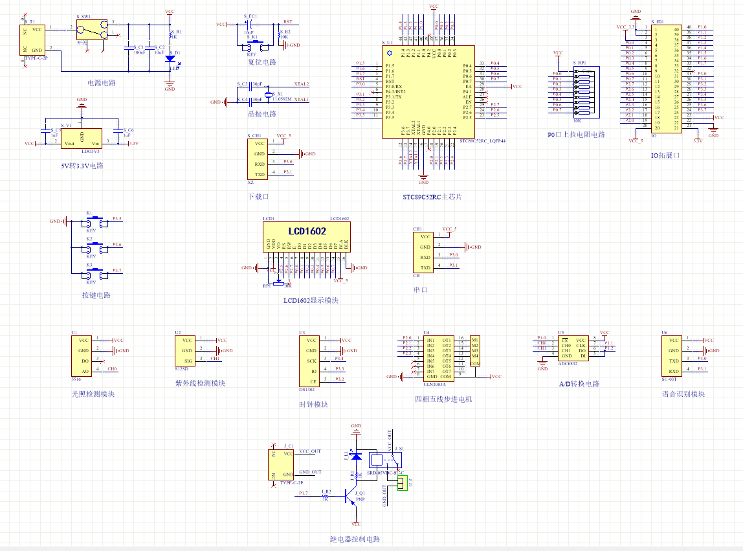Click the blue LED symbol S_D1
Image resolution: width=743 pixels, height=551 pixels.
pos(170,60)
